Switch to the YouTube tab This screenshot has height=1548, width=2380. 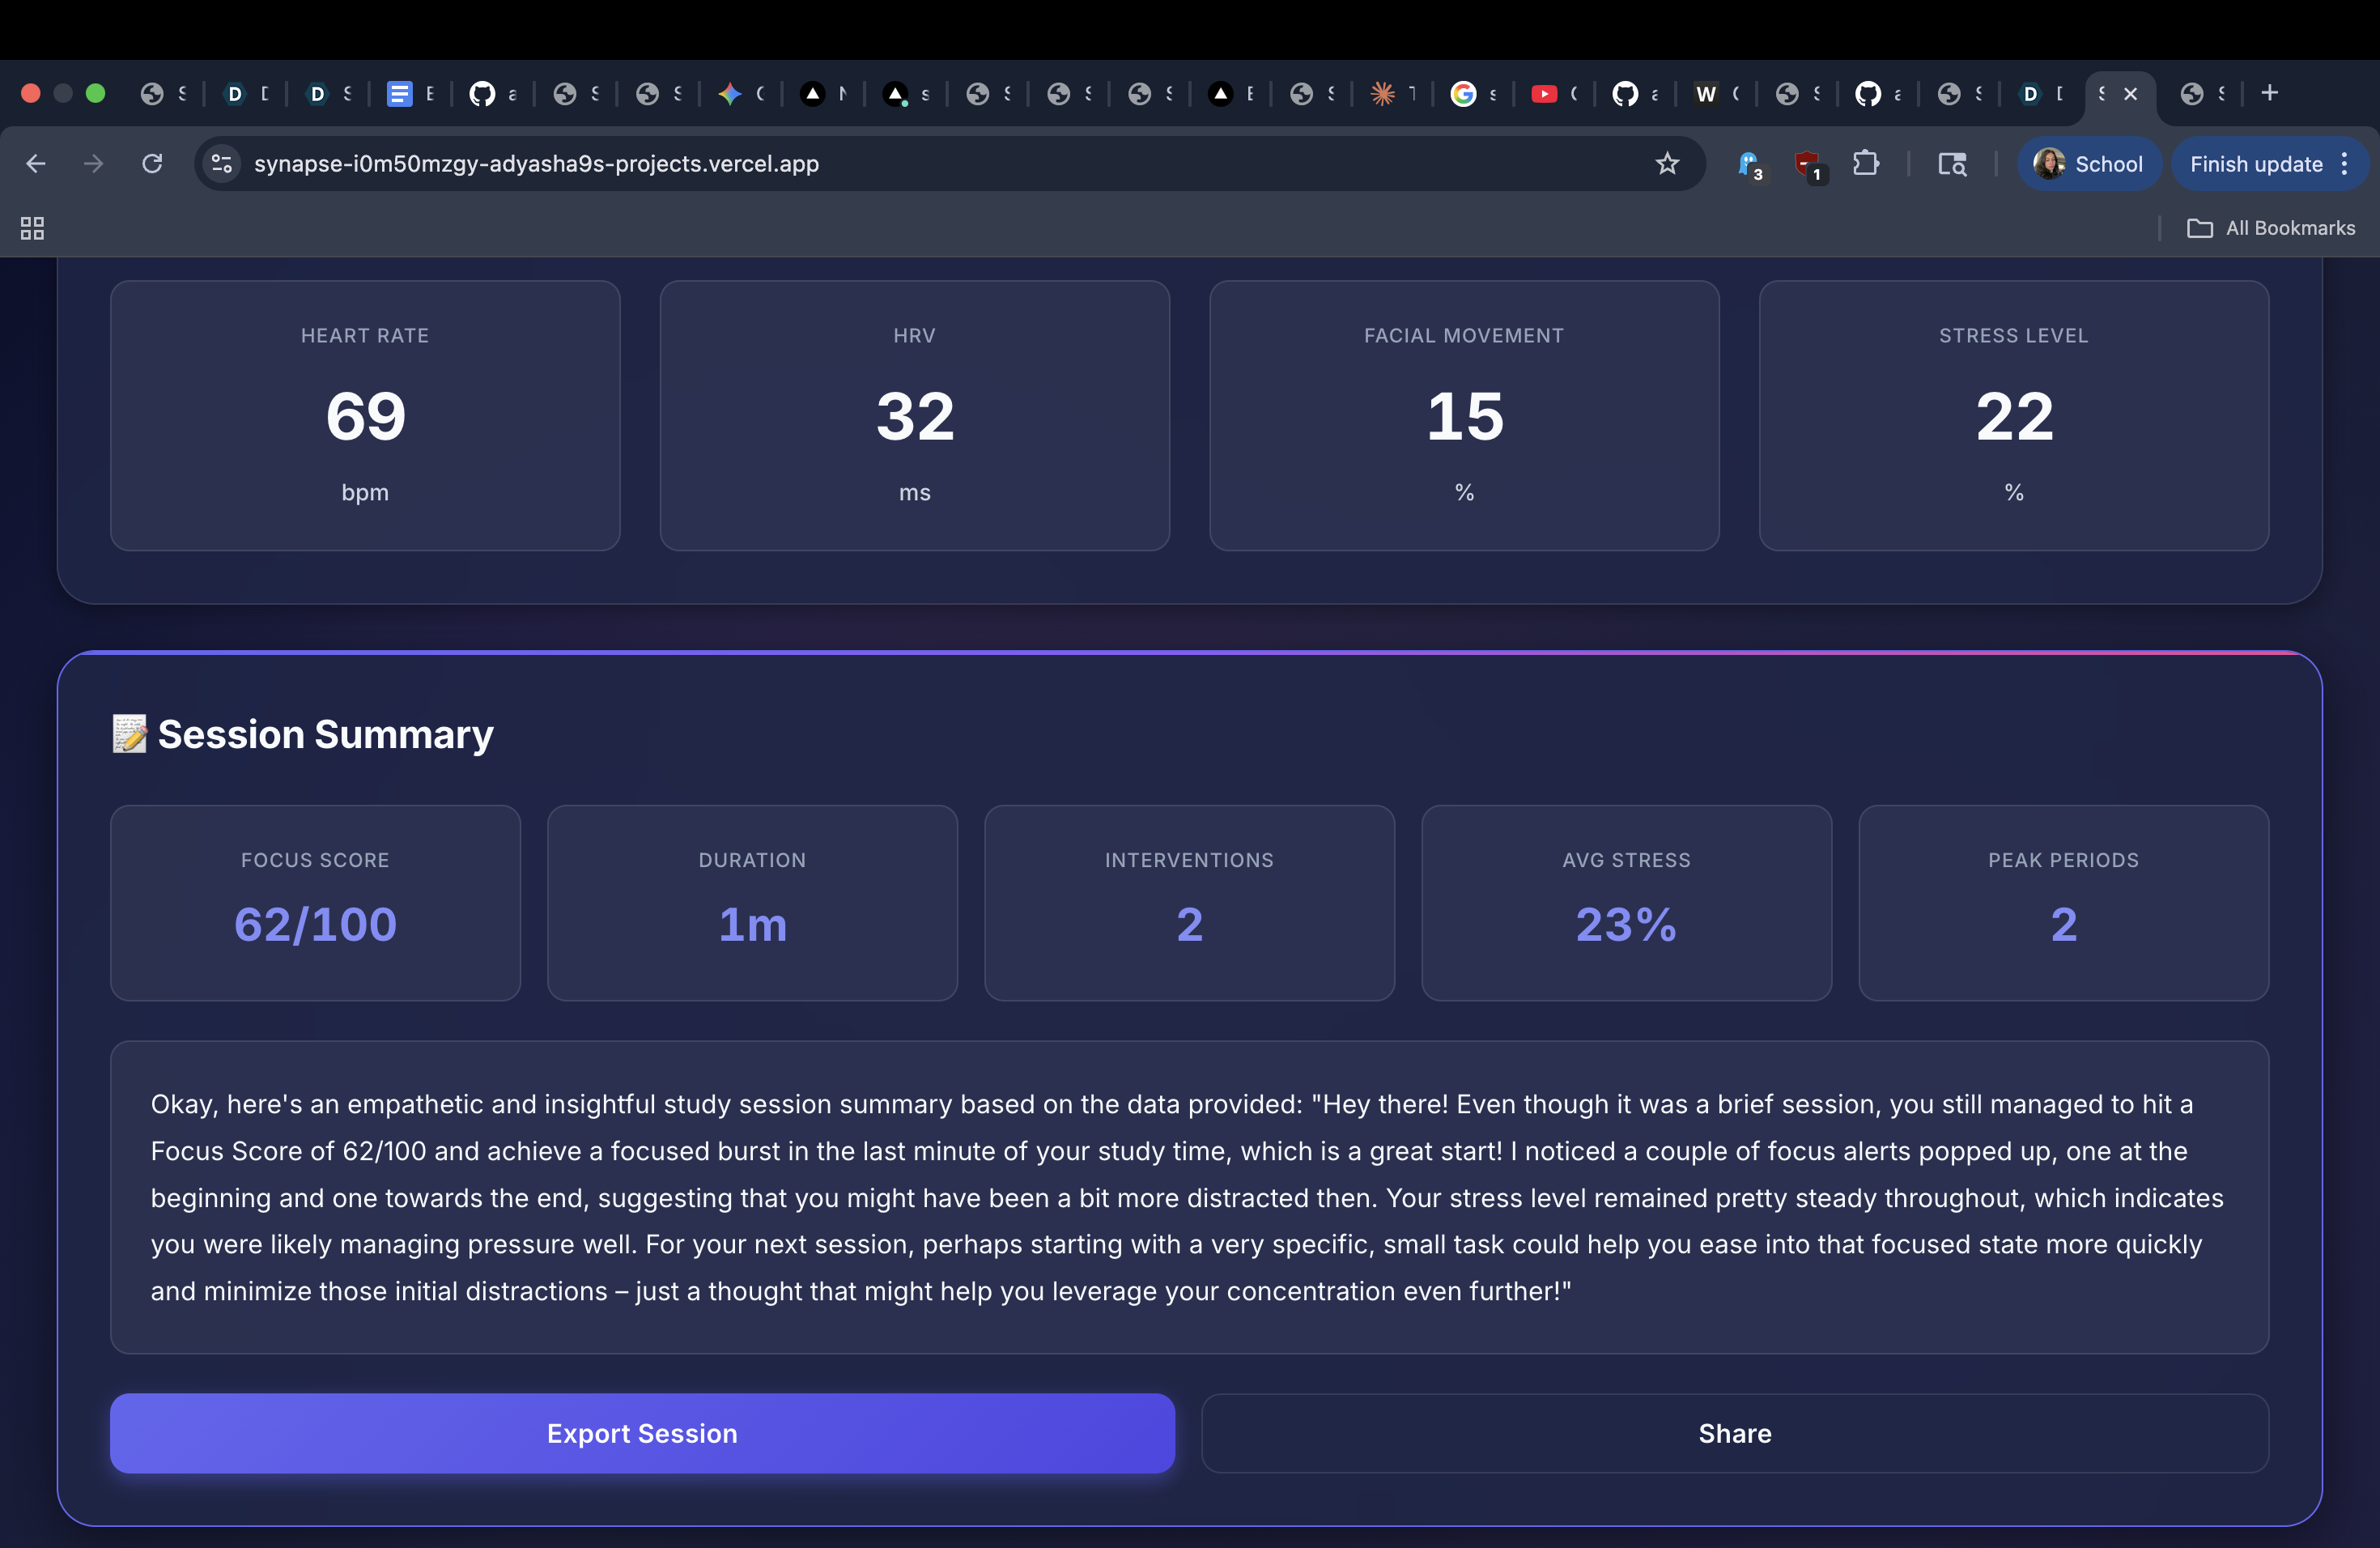click(x=1544, y=94)
